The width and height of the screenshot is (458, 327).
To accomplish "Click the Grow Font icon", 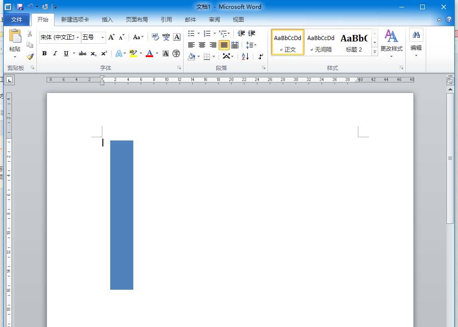I will pos(111,37).
